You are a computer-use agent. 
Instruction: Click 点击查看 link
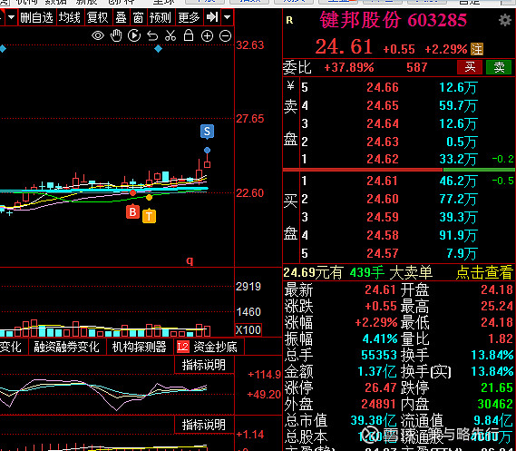pos(484,272)
